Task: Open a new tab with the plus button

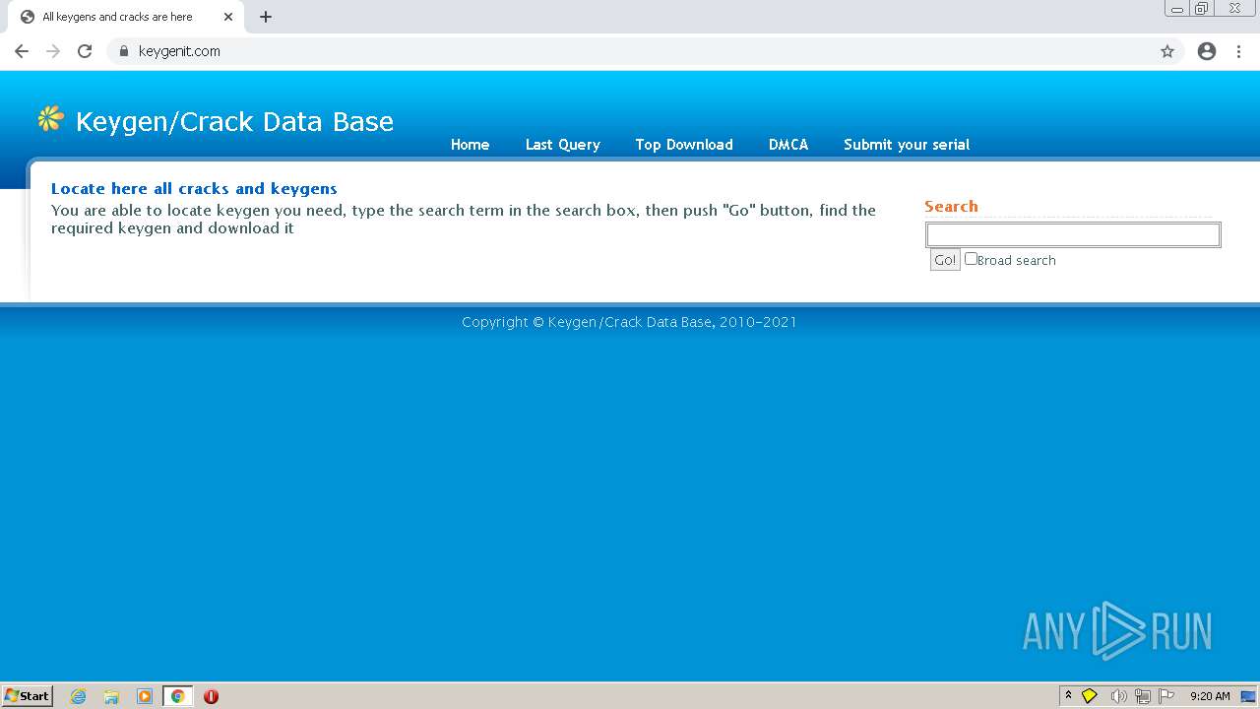Action: [x=266, y=17]
